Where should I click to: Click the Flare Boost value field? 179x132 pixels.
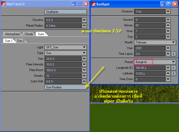(x=63, y=70)
